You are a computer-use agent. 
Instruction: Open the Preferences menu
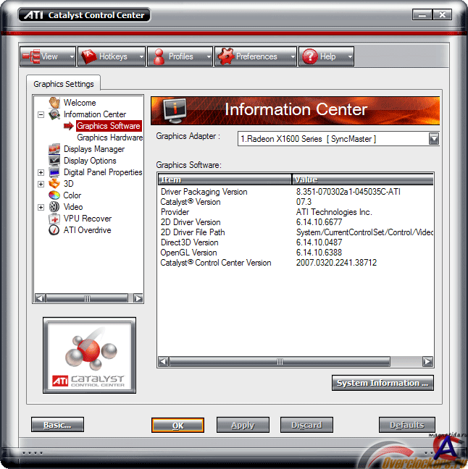pyautogui.click(x=255, y=56)
